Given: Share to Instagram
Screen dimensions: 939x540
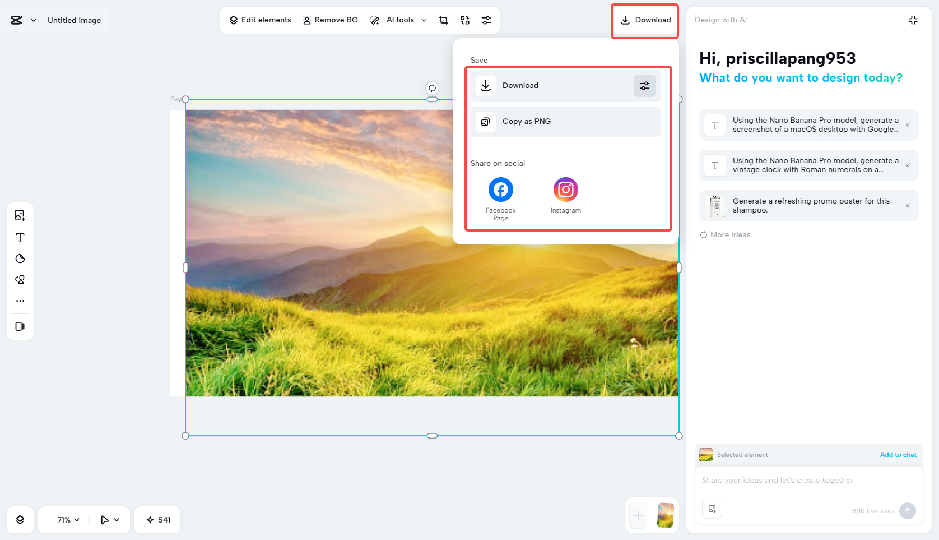Looking at the screenshot, I should pyautogui.click(x=566, y=195).
